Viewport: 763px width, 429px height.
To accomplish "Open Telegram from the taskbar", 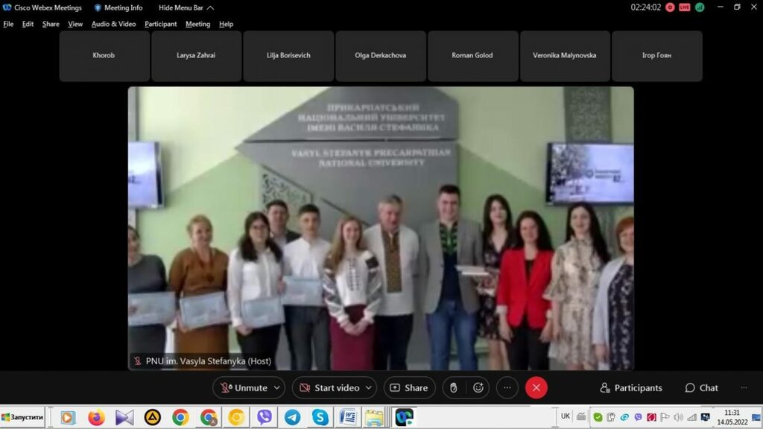I will 292,417.
